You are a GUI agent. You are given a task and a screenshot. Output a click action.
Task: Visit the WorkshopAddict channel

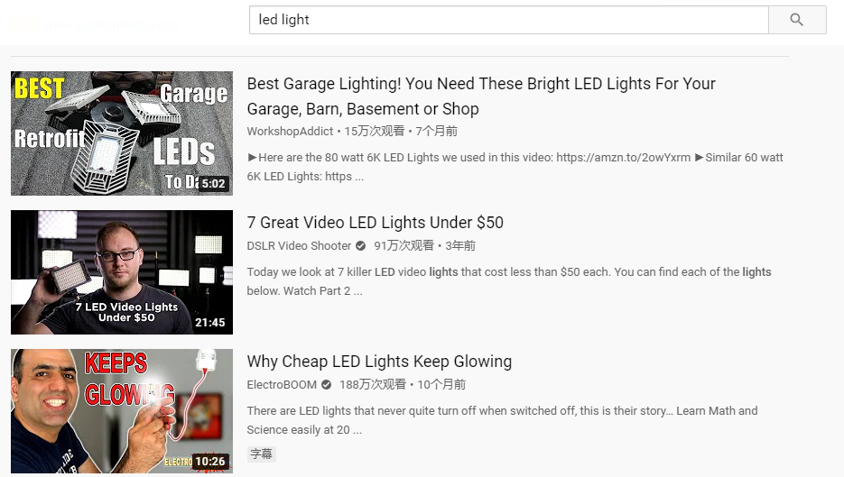pos(290,132)
